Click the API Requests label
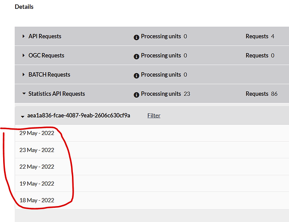 [x=45, y=36]
